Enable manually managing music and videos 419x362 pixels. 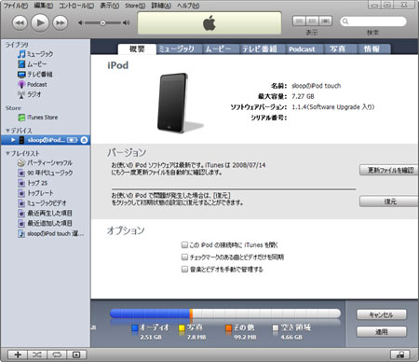184,270
